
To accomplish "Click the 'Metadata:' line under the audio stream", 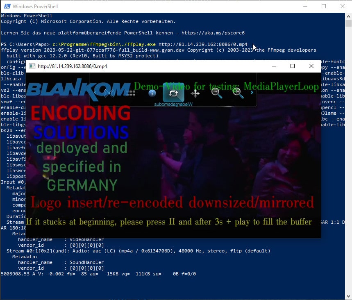I will (25, 257).
